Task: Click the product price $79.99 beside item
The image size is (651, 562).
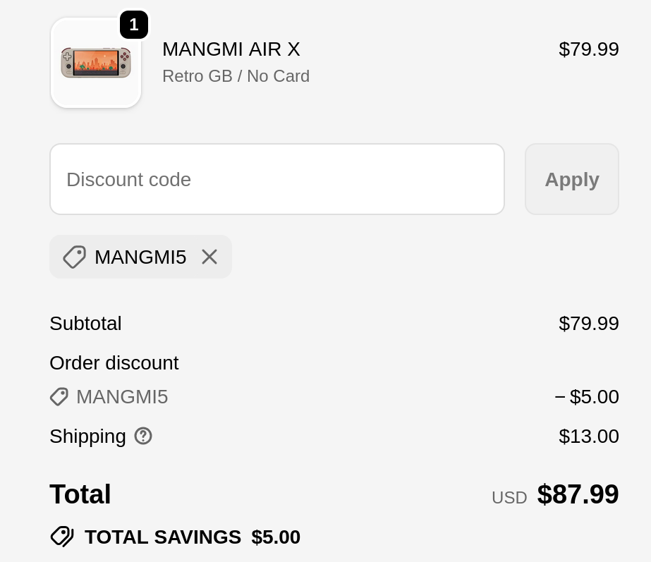Action: [589, 49]
